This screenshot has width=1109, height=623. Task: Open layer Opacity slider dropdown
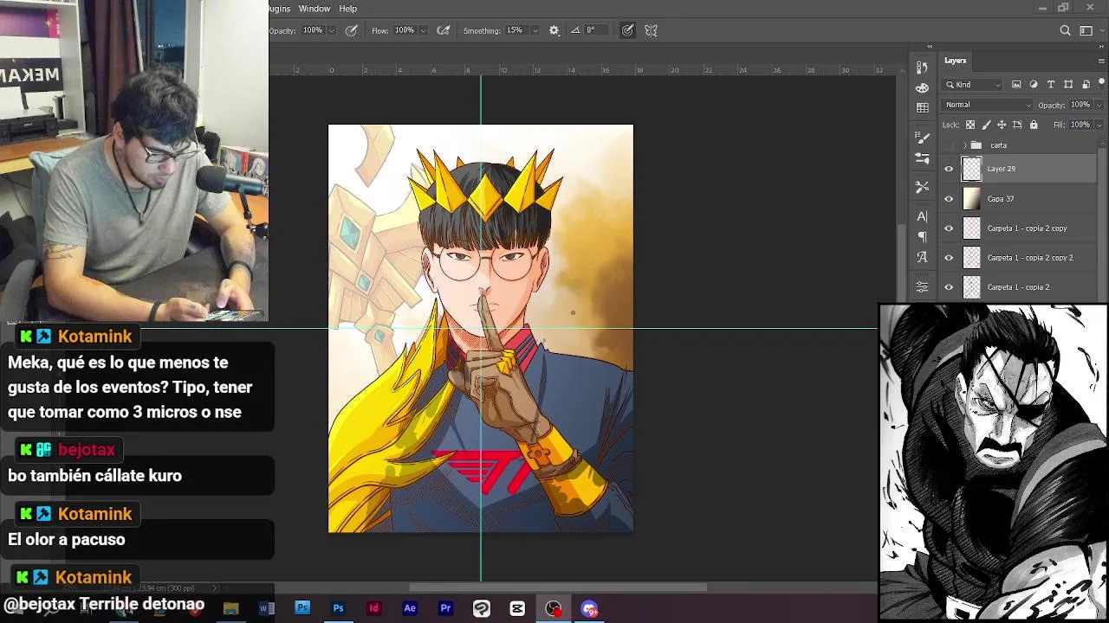[x=1098, y=105]
